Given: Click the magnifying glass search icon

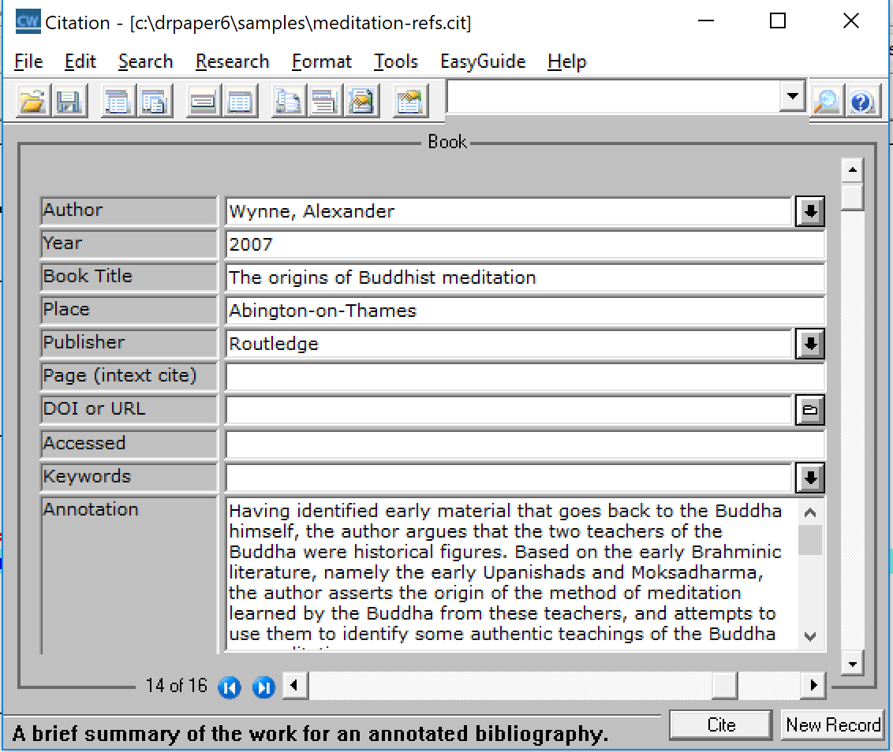Looking at the screenshot, I should 826,102.
